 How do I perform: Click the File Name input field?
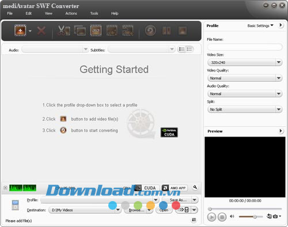point(245,47)
